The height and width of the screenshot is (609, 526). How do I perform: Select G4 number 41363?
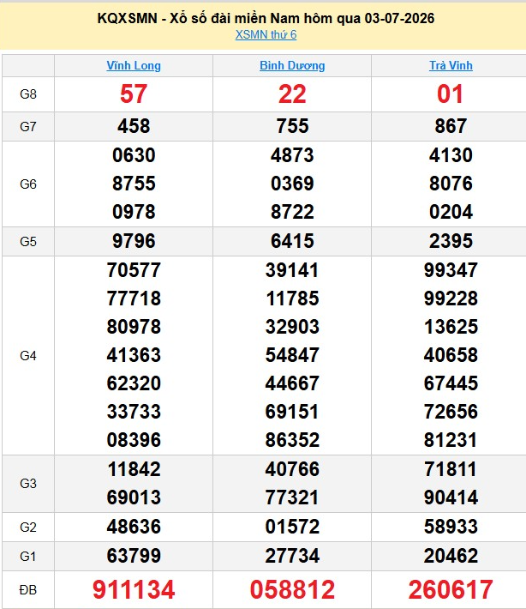pos(134,355)
